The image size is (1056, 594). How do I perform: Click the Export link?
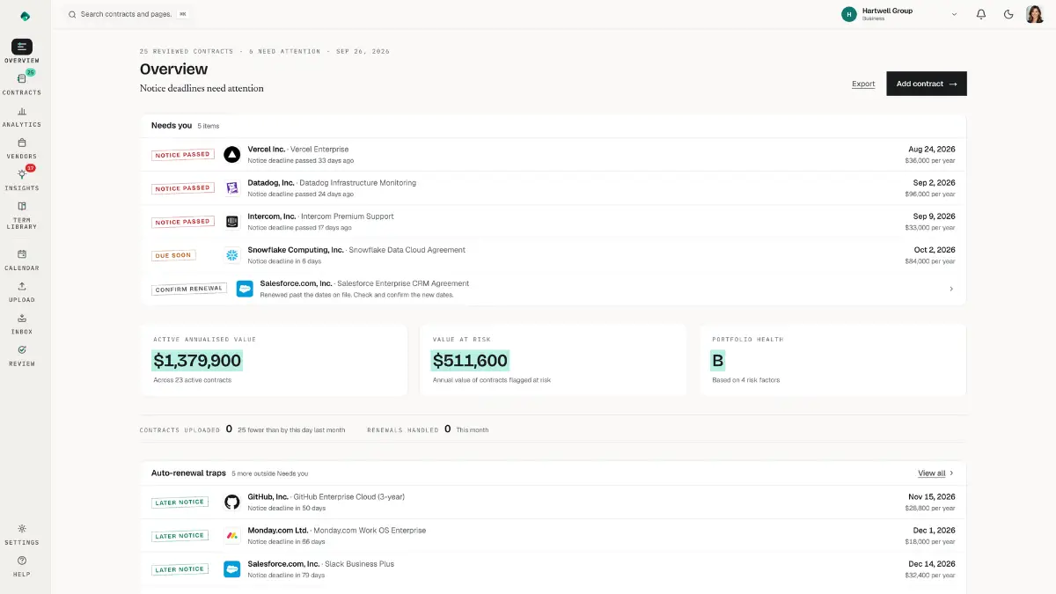(x=863, y=84)
